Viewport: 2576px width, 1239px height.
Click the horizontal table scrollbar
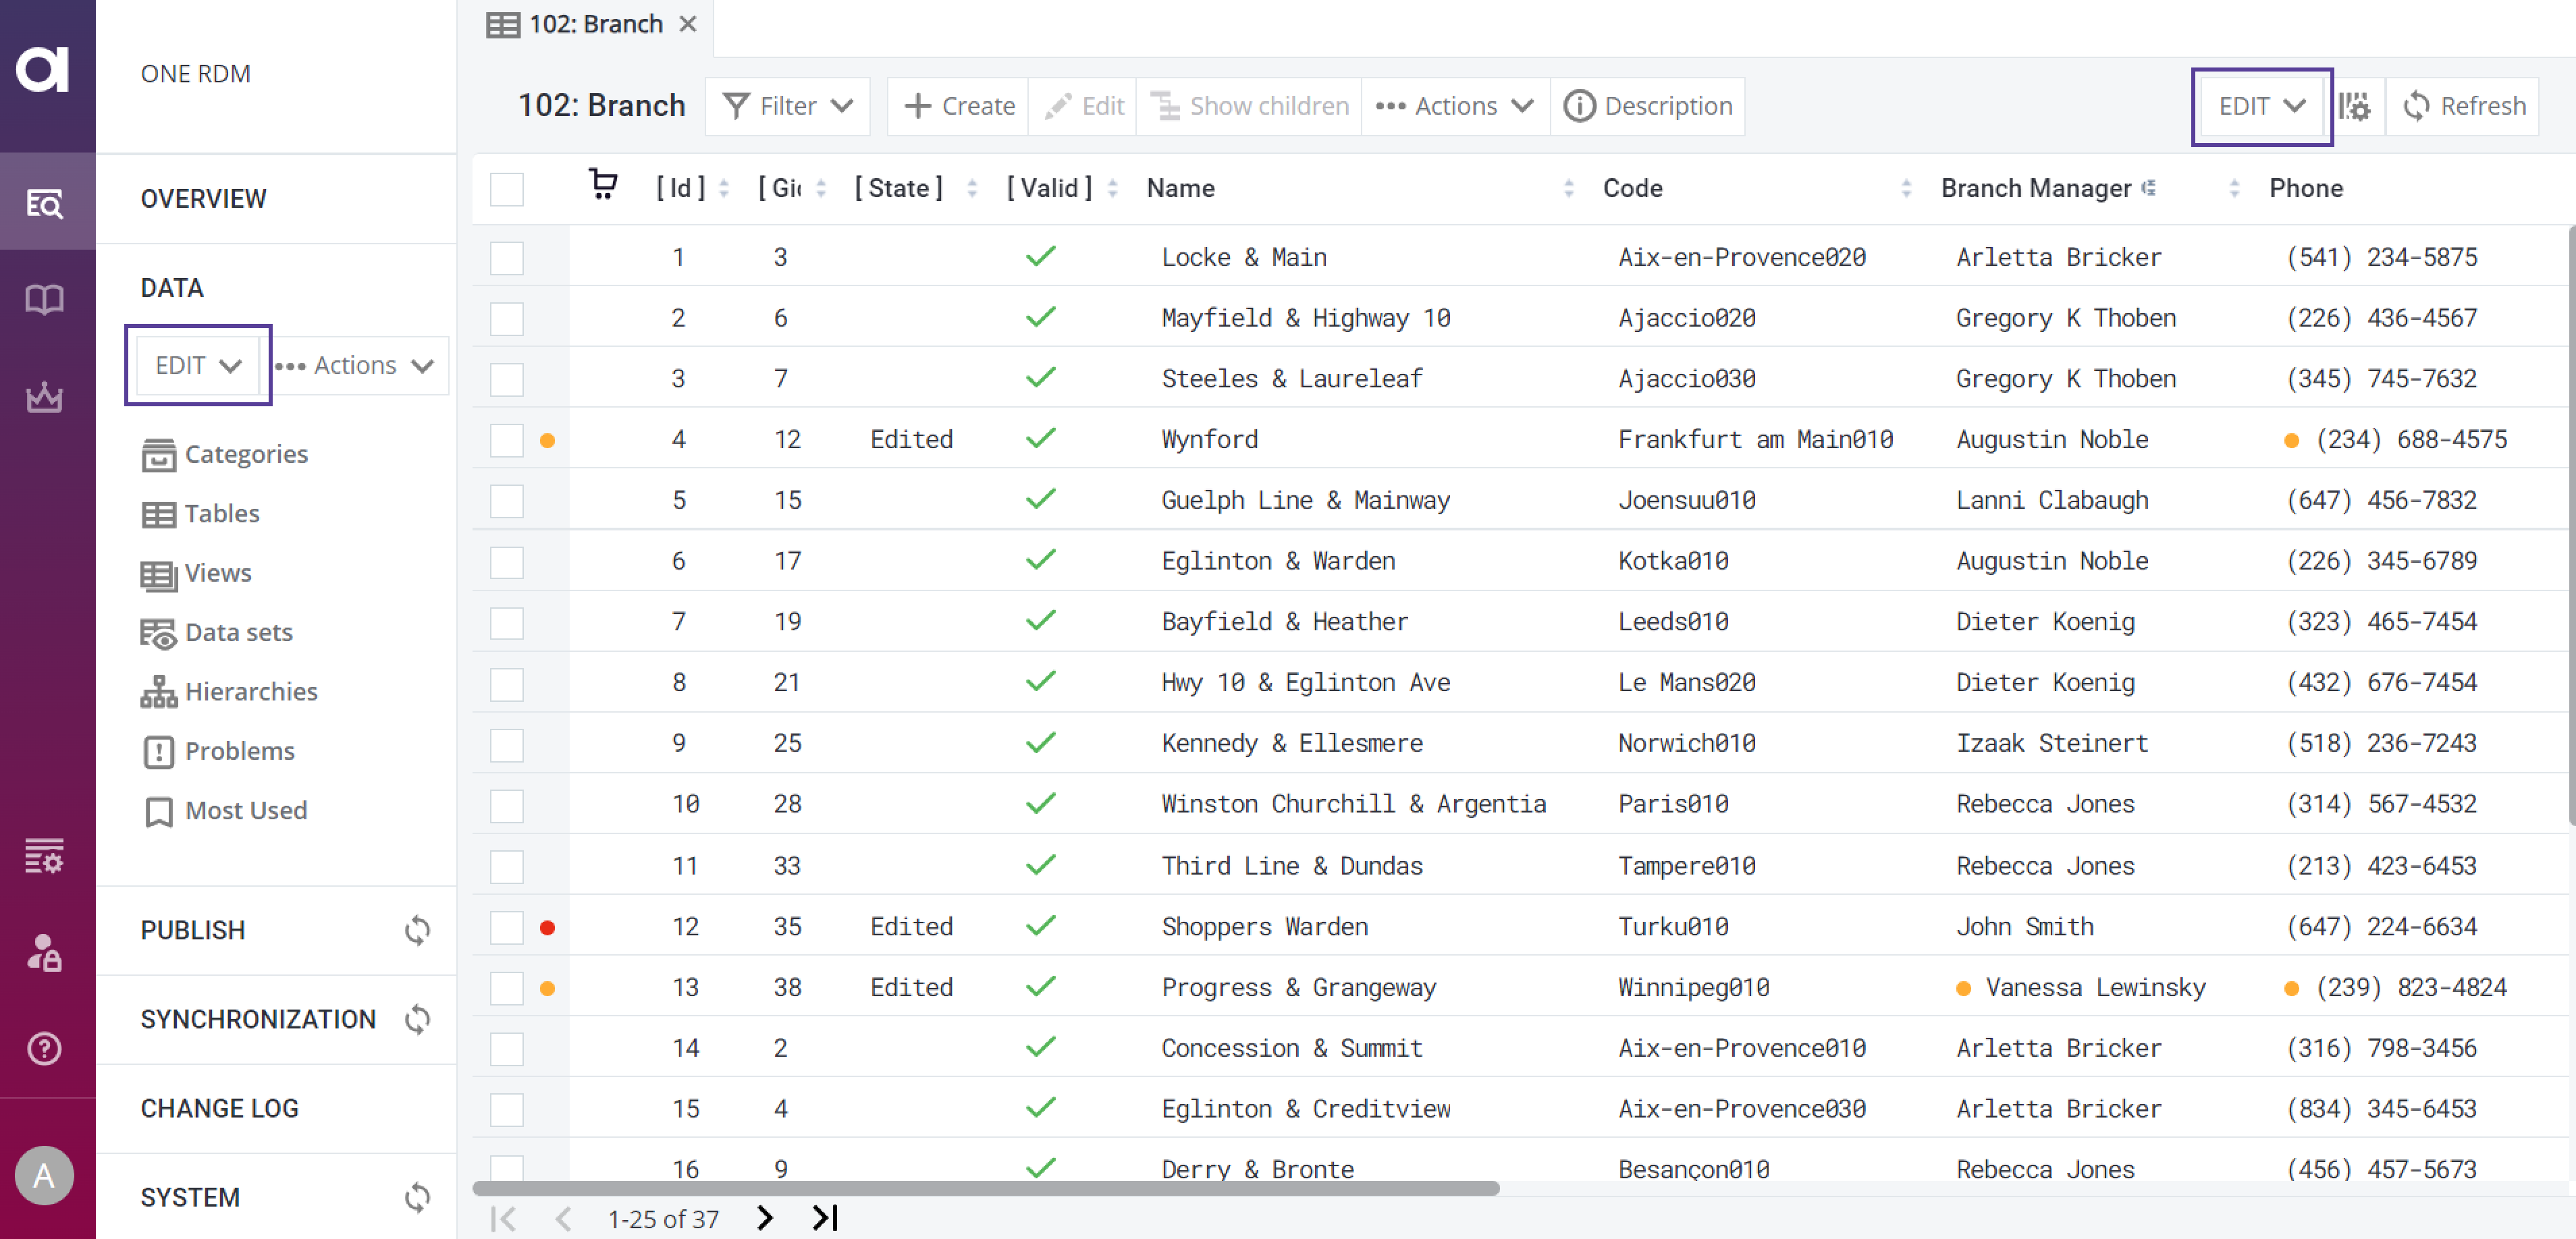[985, 1188]
